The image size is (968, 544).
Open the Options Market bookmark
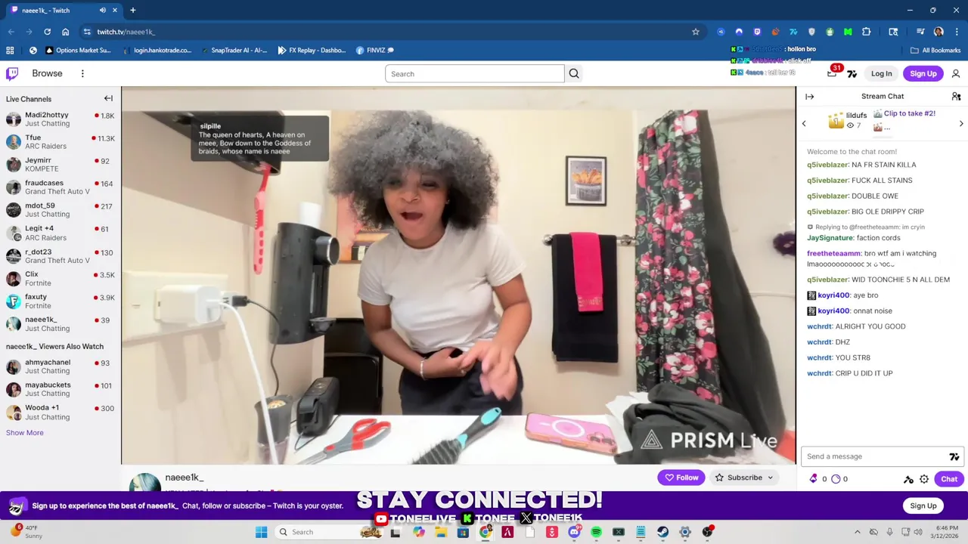coord(78,50)
